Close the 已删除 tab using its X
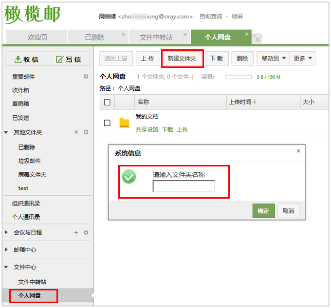Viewport: 331px width, 308px height. click(123, 35)
